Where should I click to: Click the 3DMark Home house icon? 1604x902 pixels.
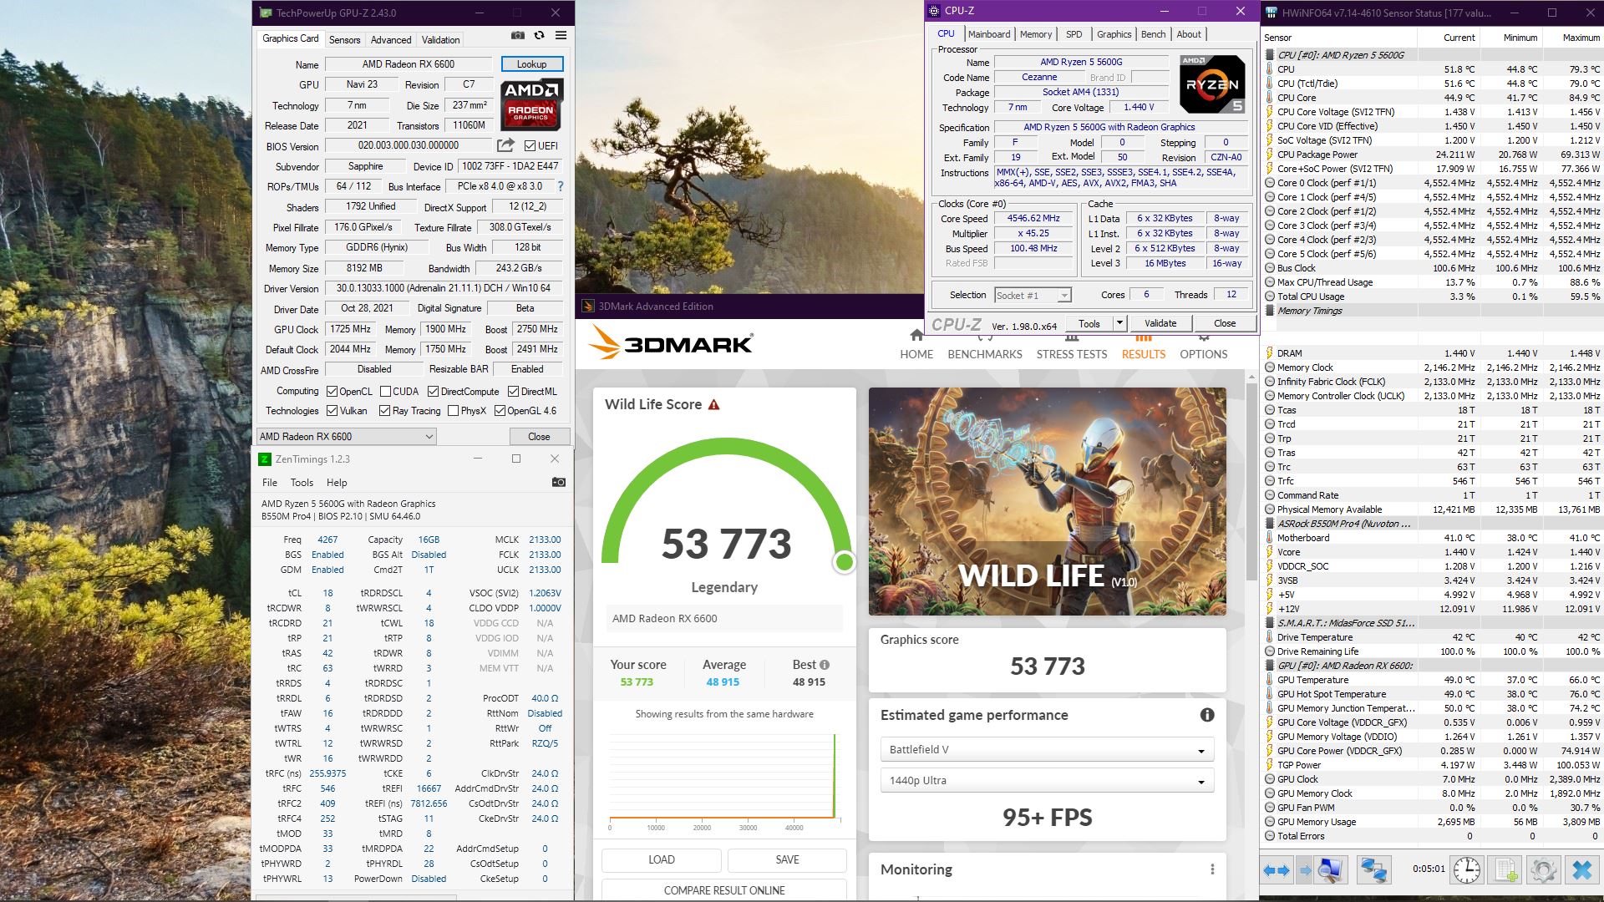click(916, 336)
